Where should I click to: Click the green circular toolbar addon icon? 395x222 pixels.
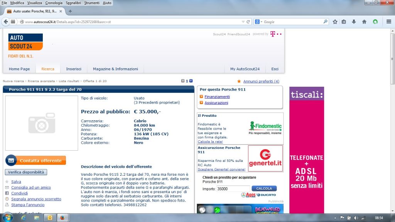point(375,22)
